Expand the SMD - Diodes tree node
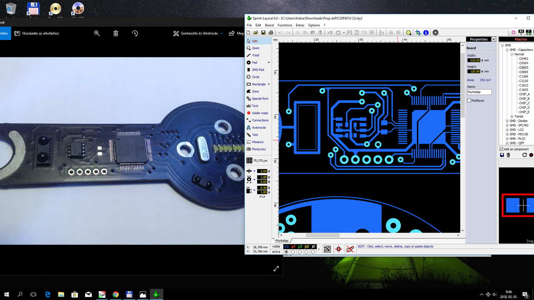Screen dimensions: 534x300 [x=507, y=121]
